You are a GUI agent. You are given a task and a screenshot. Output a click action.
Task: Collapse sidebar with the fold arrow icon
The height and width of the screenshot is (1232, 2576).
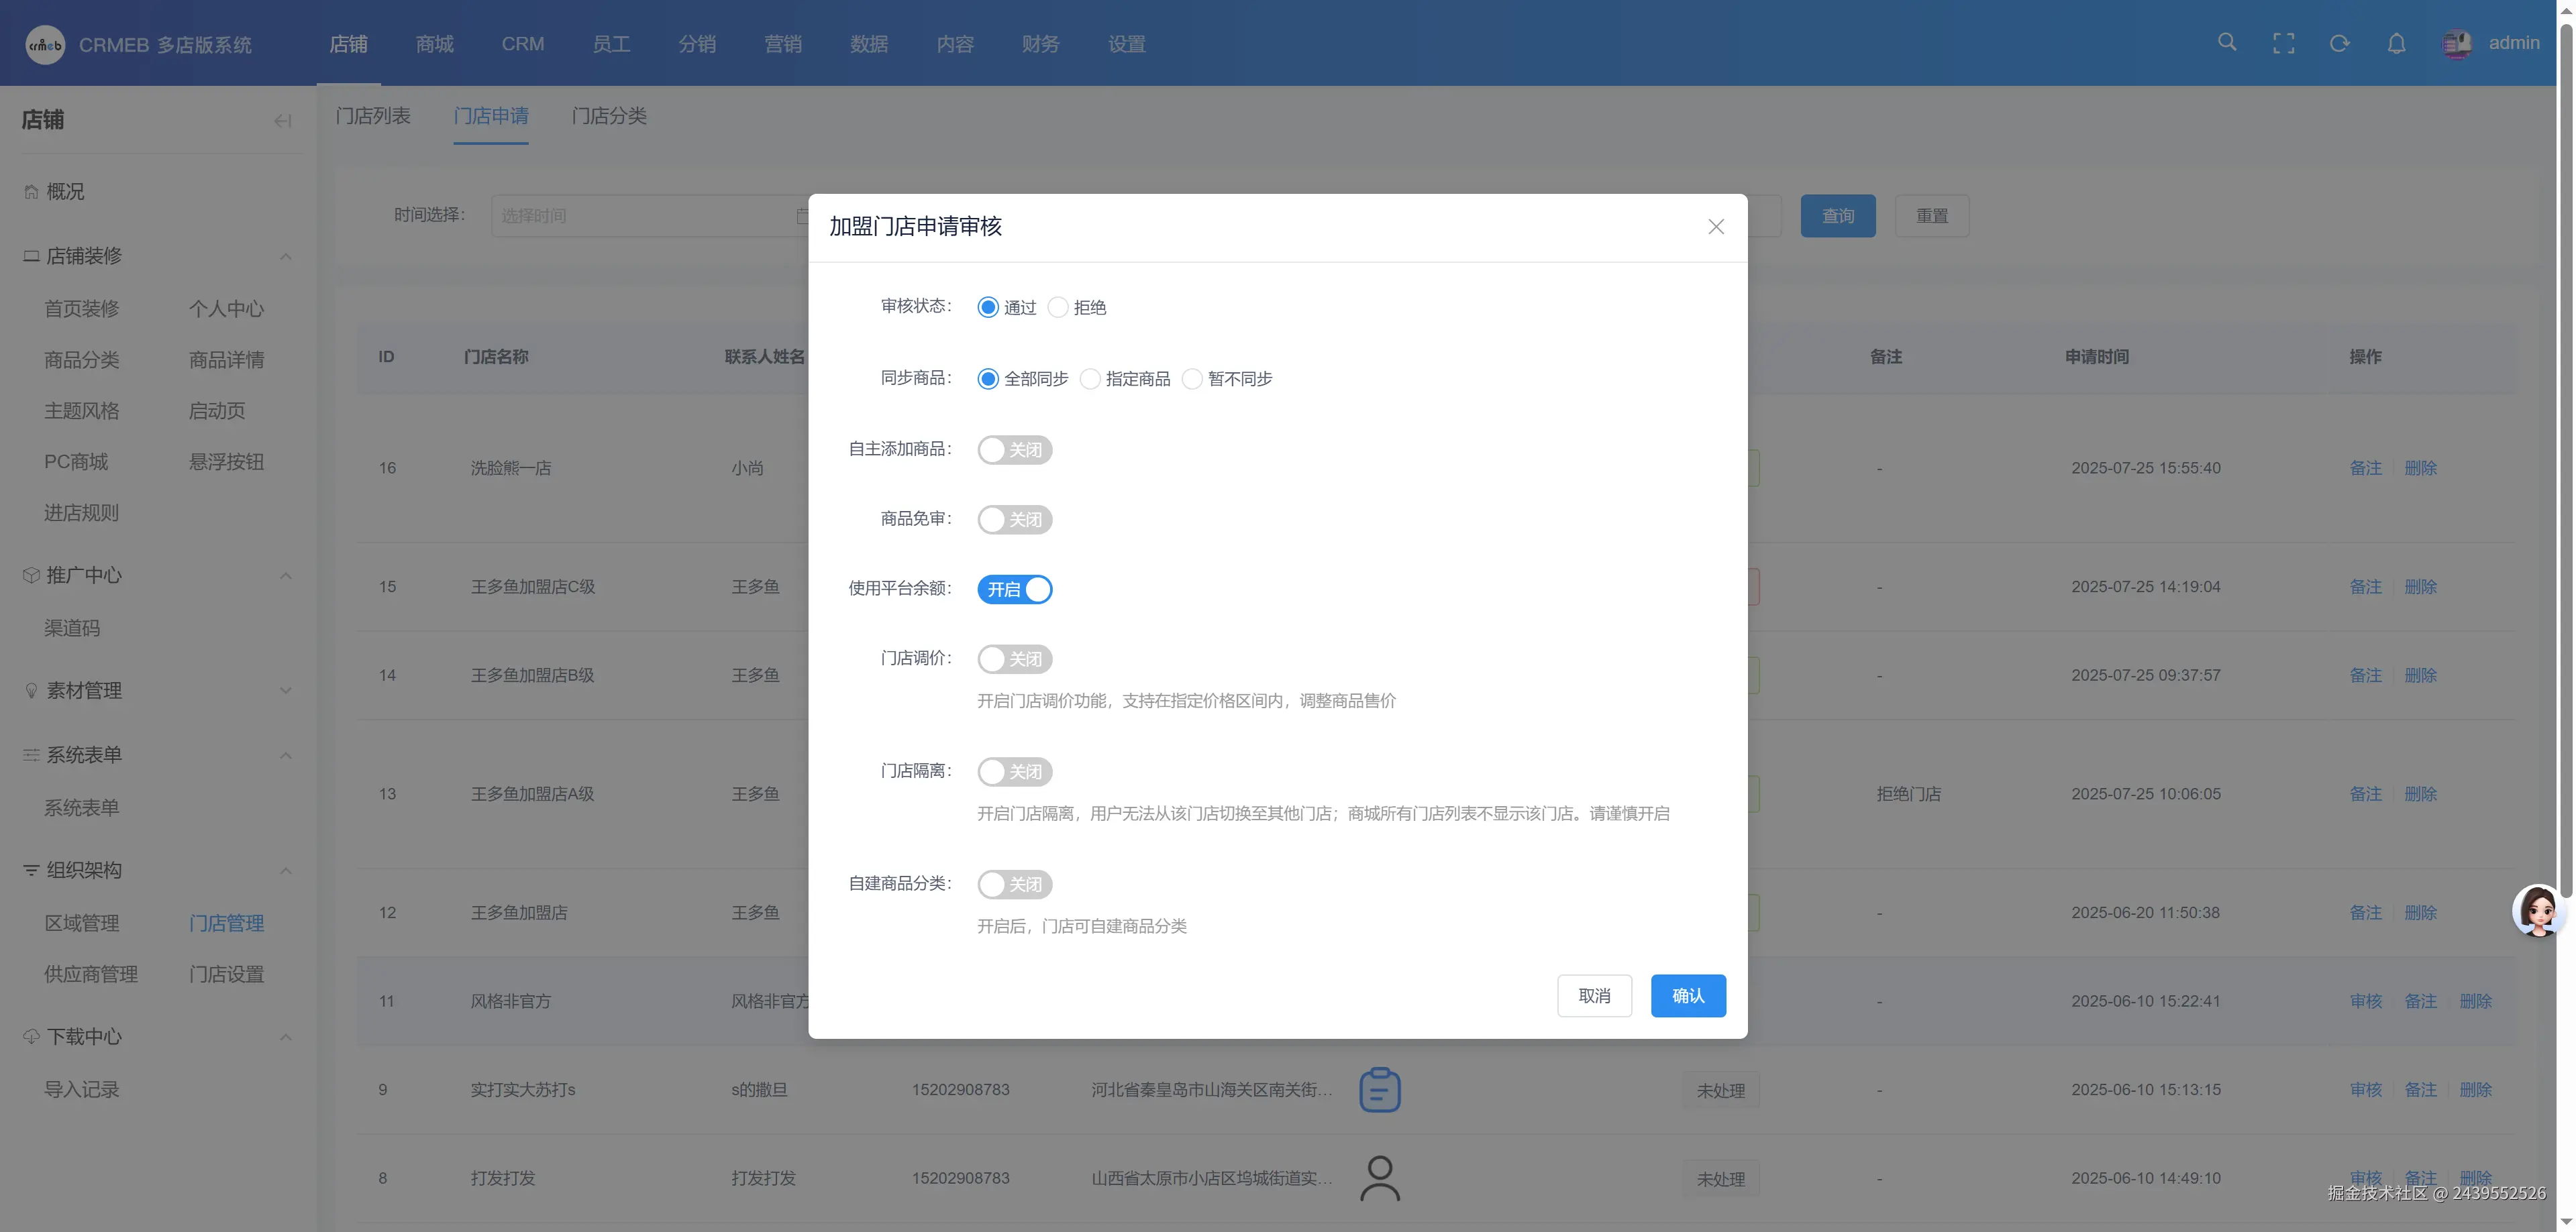coord(282,121)
